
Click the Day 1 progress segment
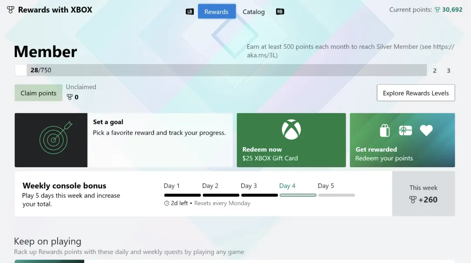[182, 195]
